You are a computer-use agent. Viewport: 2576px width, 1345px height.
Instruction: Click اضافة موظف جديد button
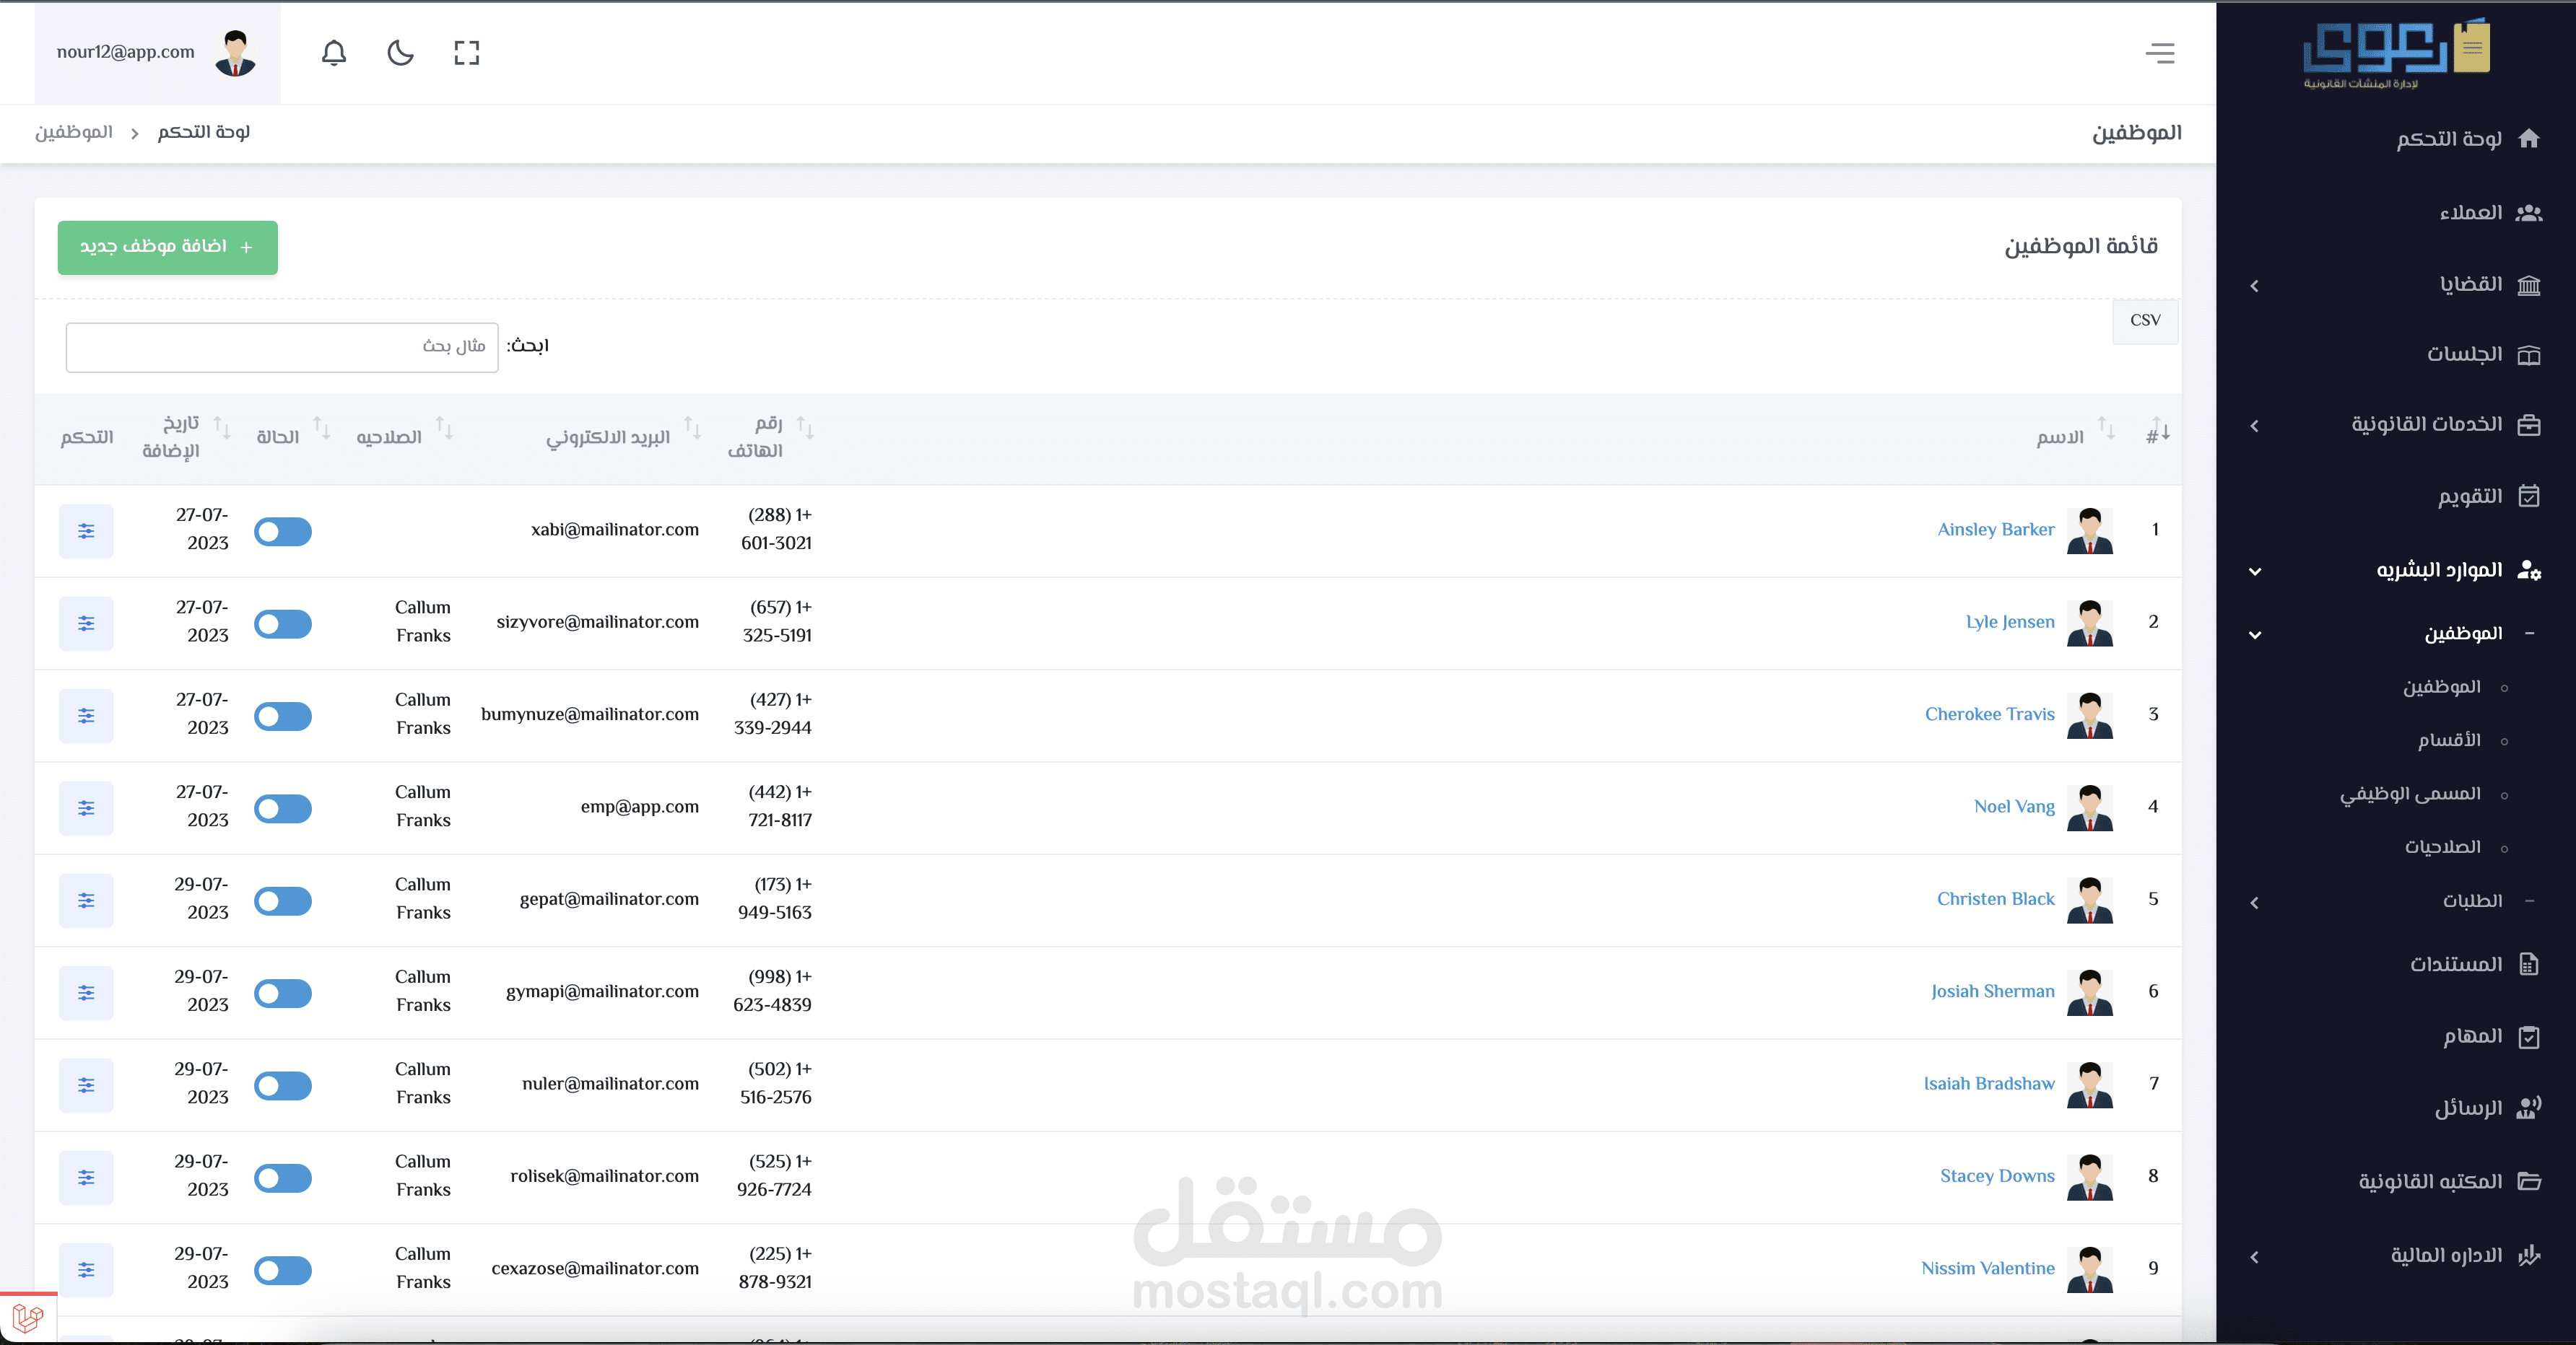tap(167, 247)
